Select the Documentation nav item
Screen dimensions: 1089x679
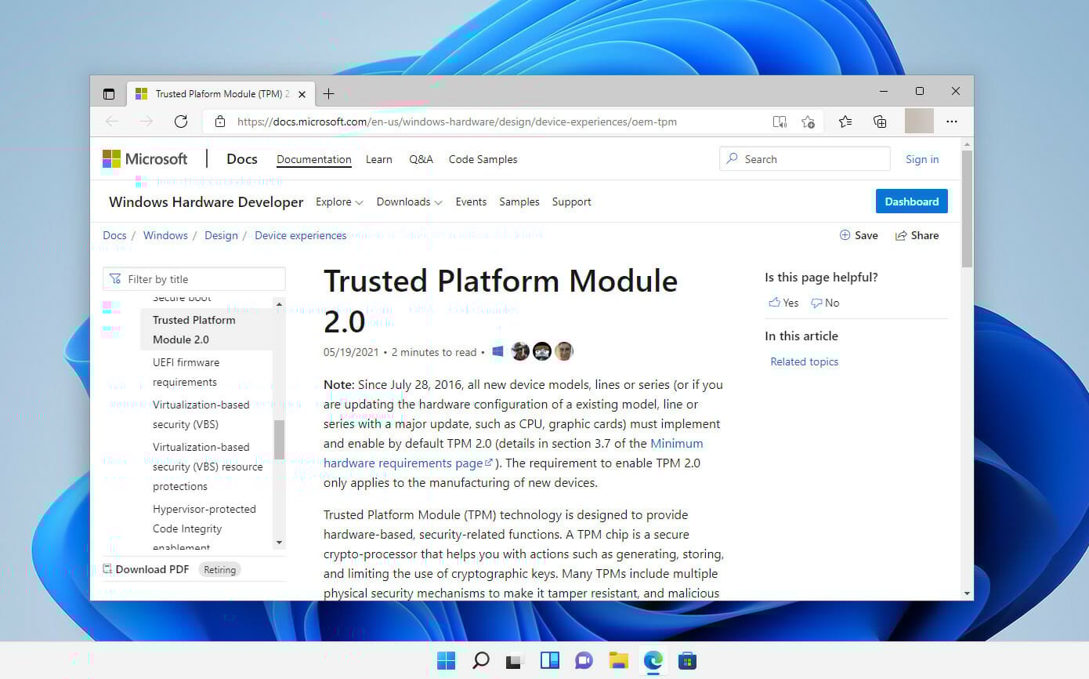pyautogui.click(x=314, y=159)
